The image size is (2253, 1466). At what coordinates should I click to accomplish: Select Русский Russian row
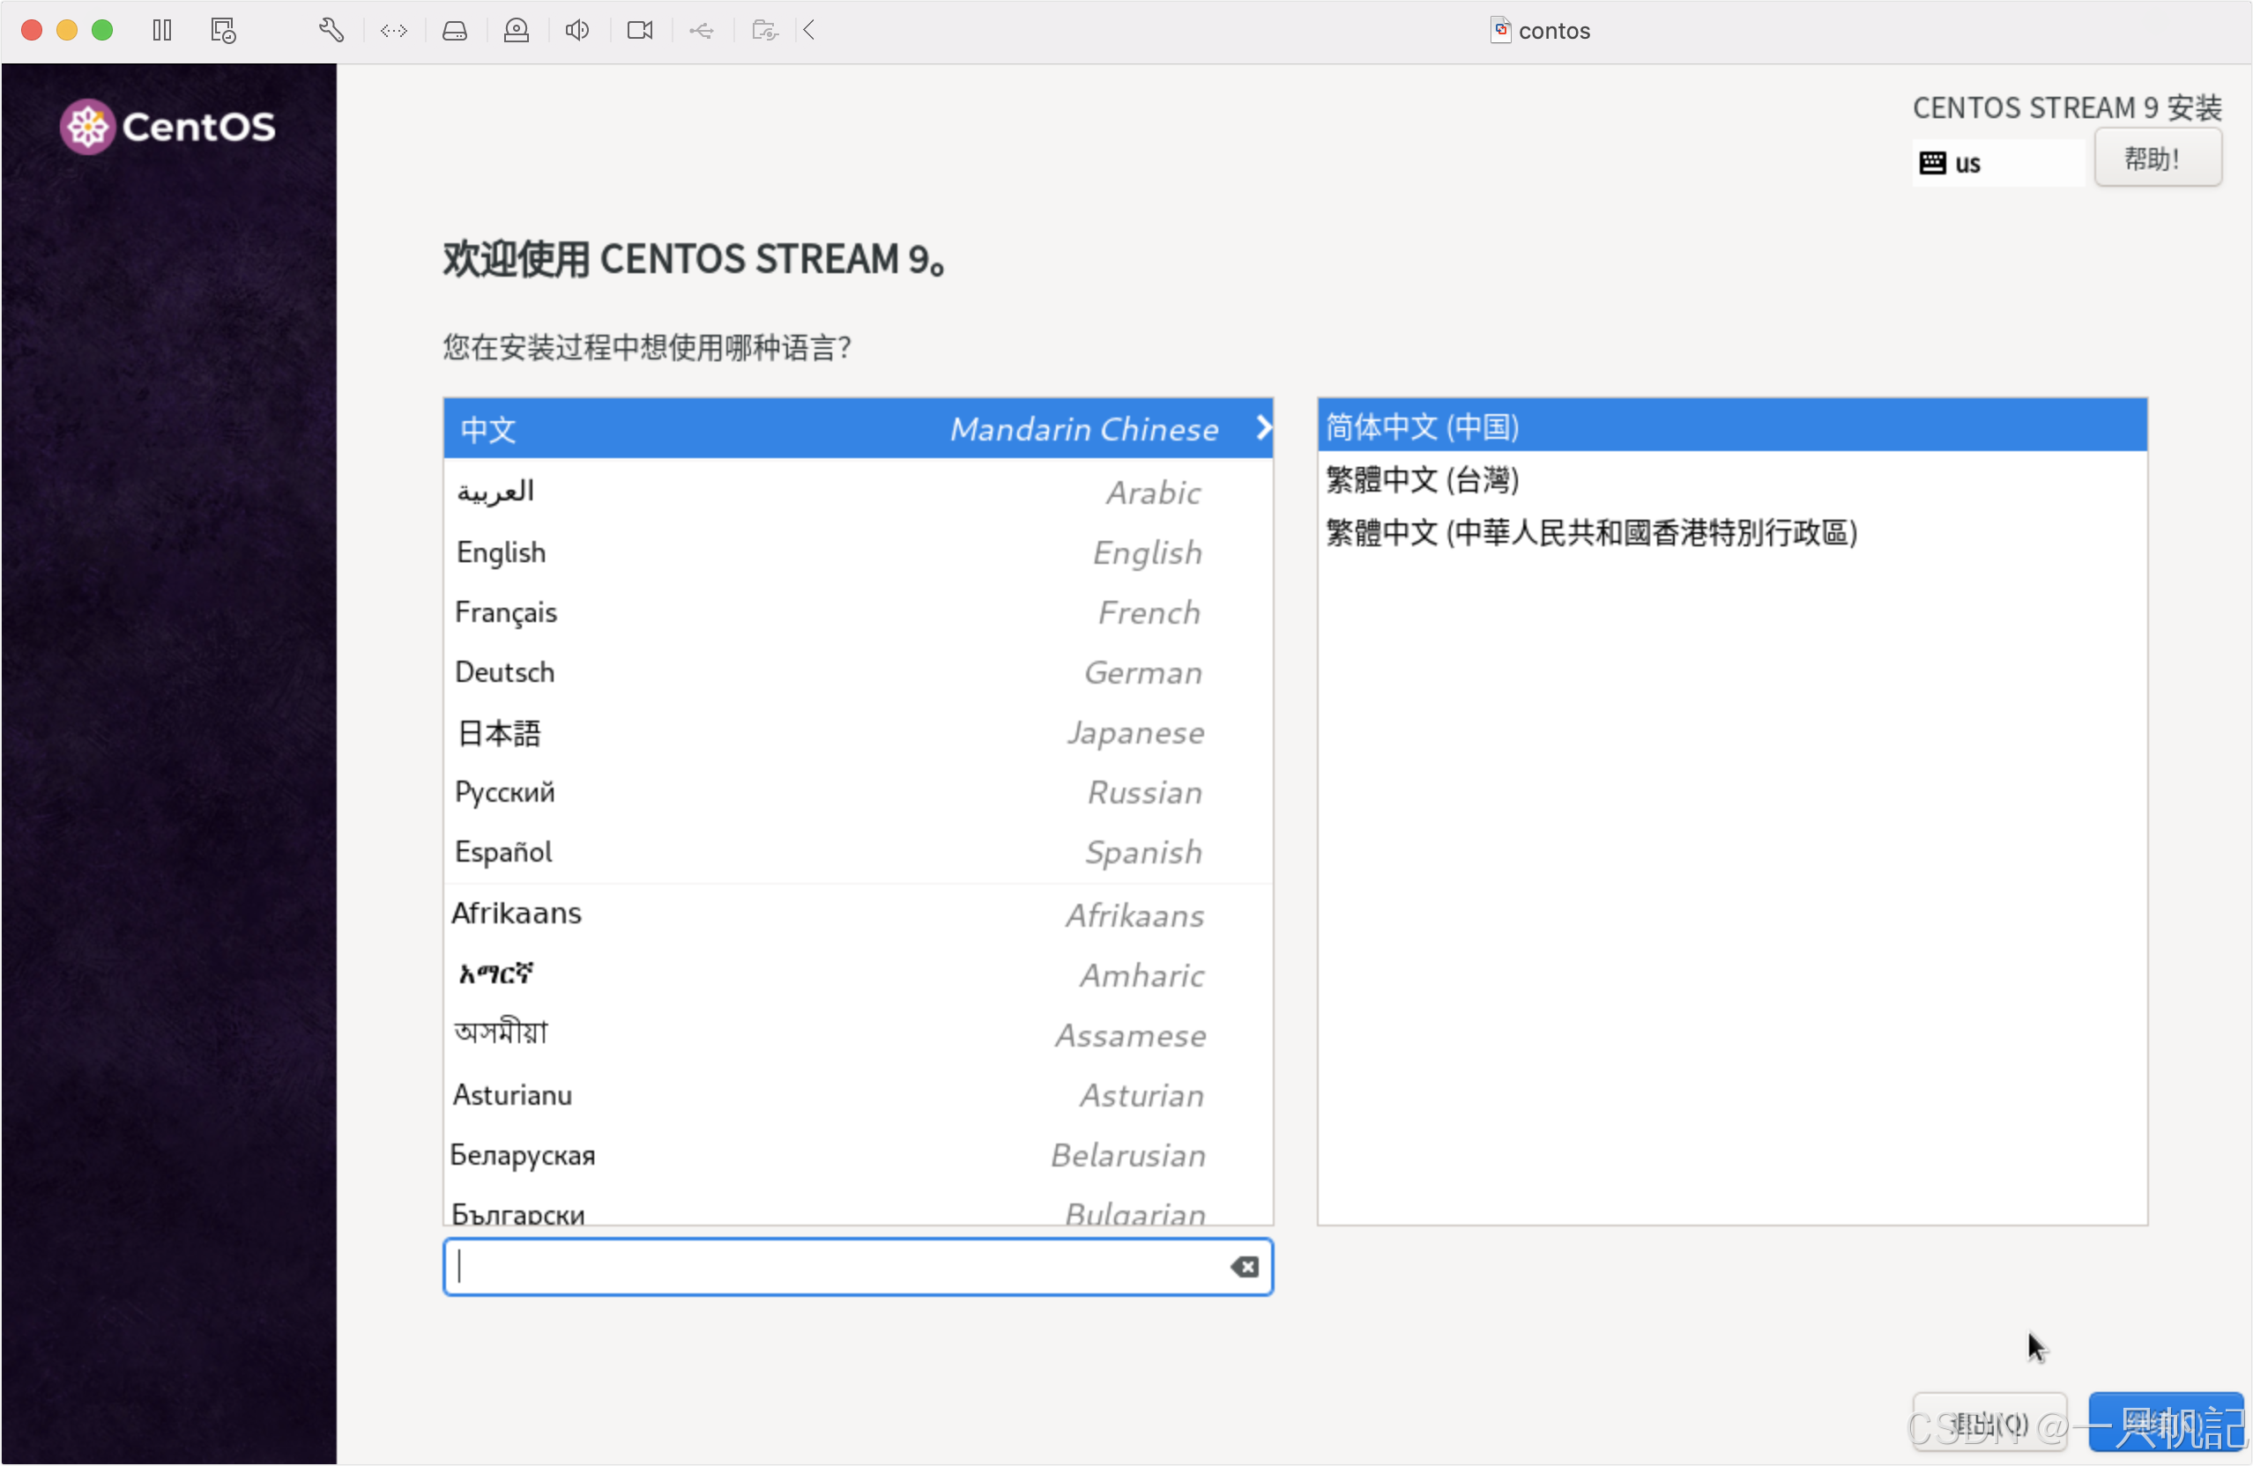(x=858, y=792)
